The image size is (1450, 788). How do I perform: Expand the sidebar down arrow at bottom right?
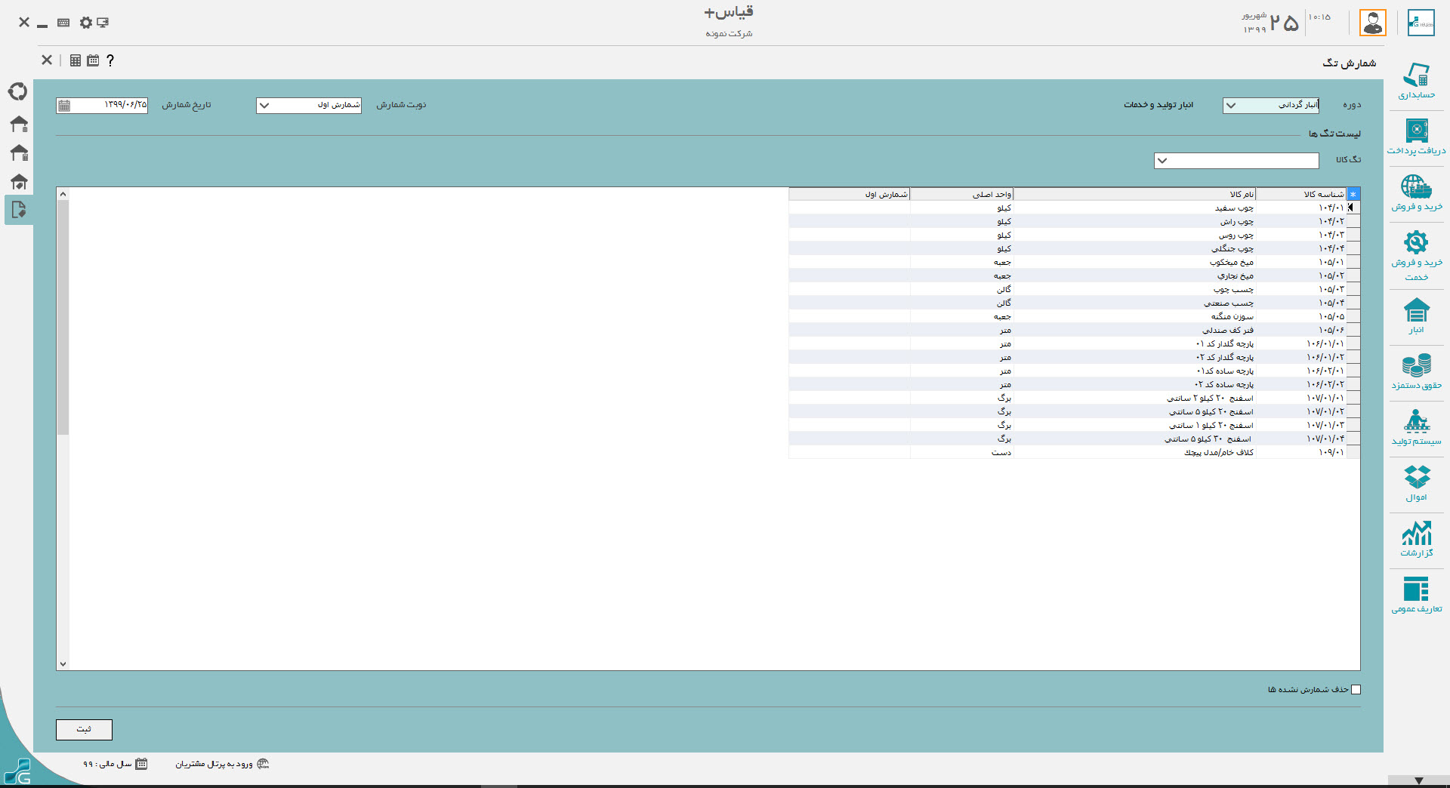click(x=1418, y=780)
